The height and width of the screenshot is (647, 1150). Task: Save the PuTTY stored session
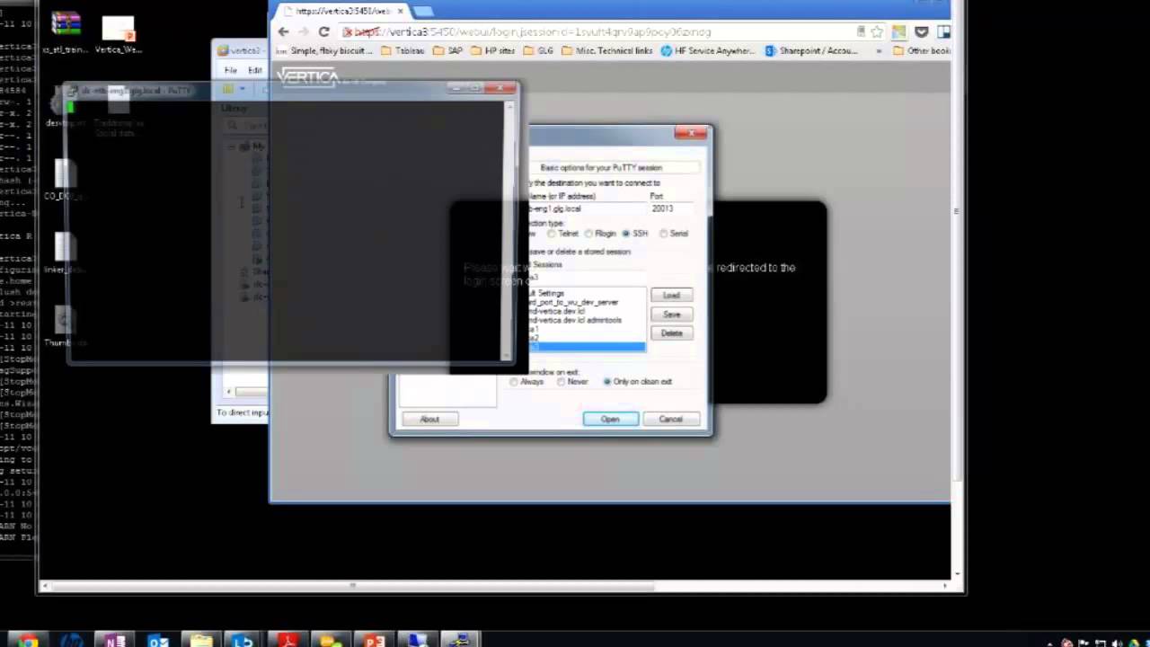tap(671, 315)
